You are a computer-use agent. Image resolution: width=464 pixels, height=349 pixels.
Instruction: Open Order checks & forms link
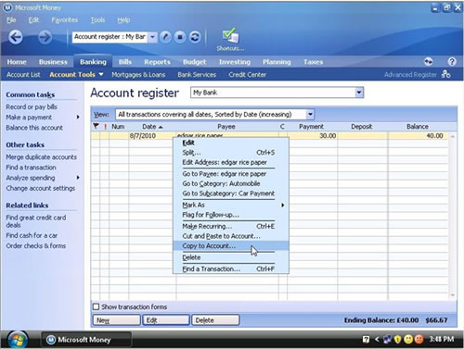pos(36,246)
